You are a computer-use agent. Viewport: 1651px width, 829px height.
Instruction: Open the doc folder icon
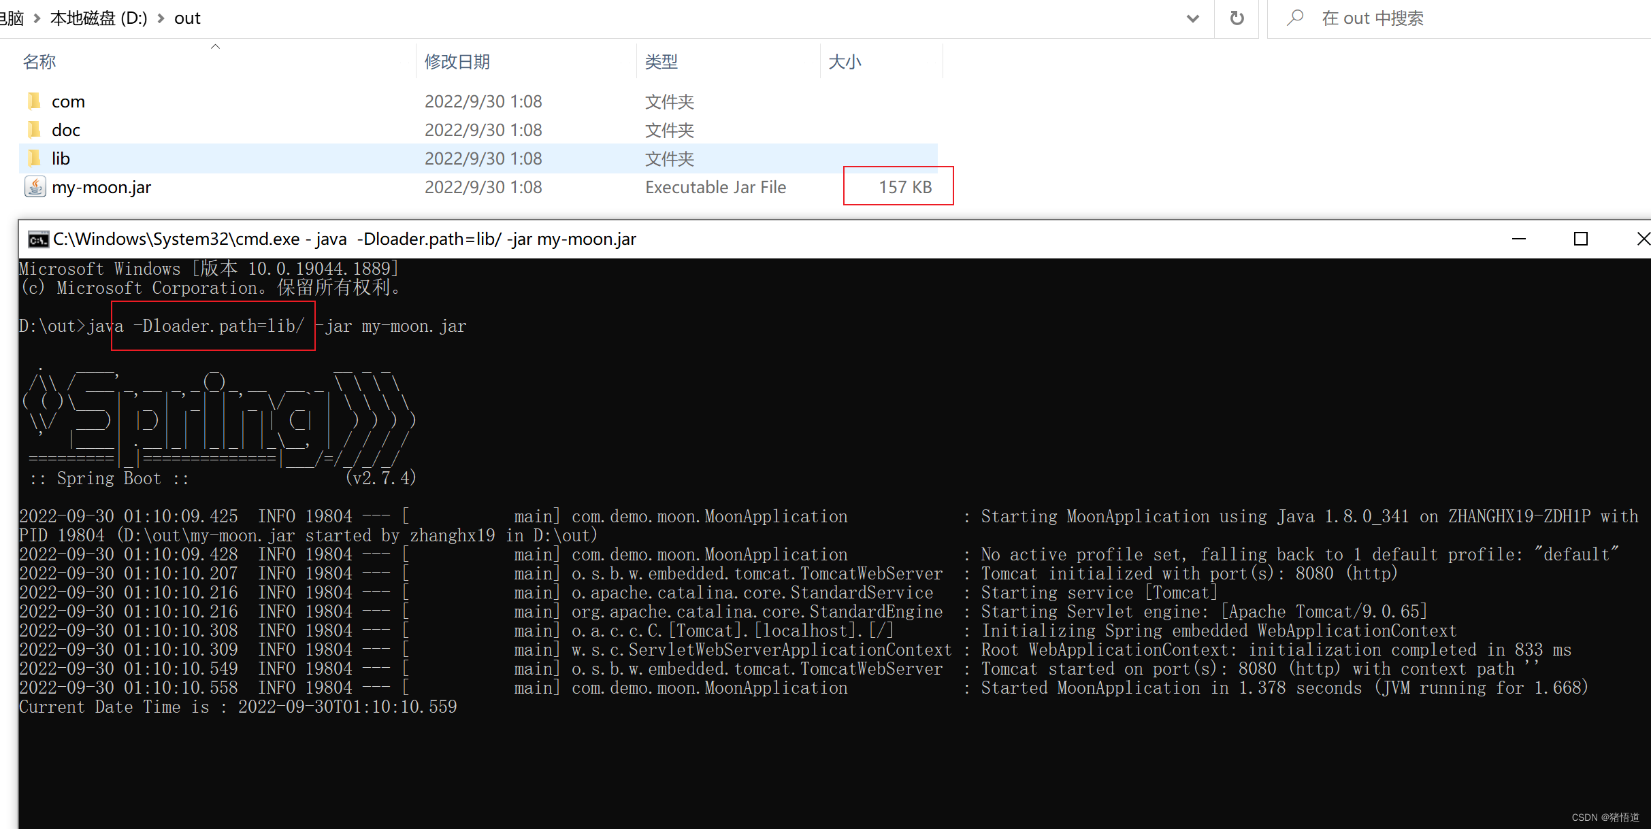pos(34,130)
